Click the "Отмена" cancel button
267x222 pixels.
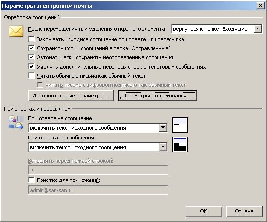coord(244,211)
